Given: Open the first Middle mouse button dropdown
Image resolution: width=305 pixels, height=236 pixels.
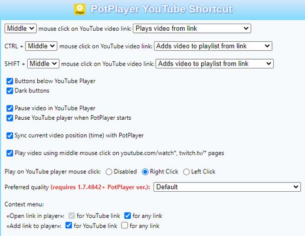Looking at the screenshot, I should click(x=21, y=28).
